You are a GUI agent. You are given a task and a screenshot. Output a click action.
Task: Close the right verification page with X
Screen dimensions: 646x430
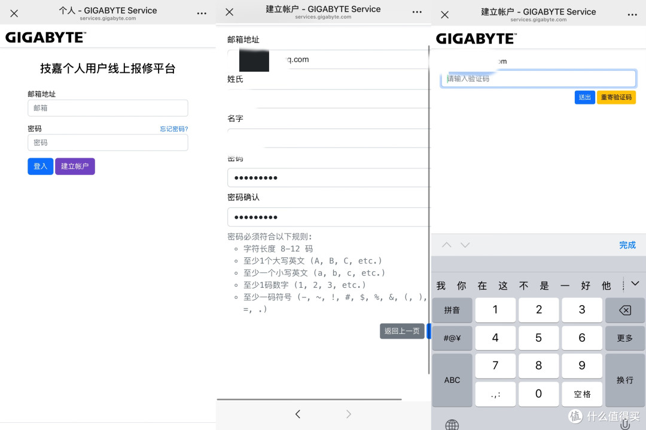tap(444, 15)
